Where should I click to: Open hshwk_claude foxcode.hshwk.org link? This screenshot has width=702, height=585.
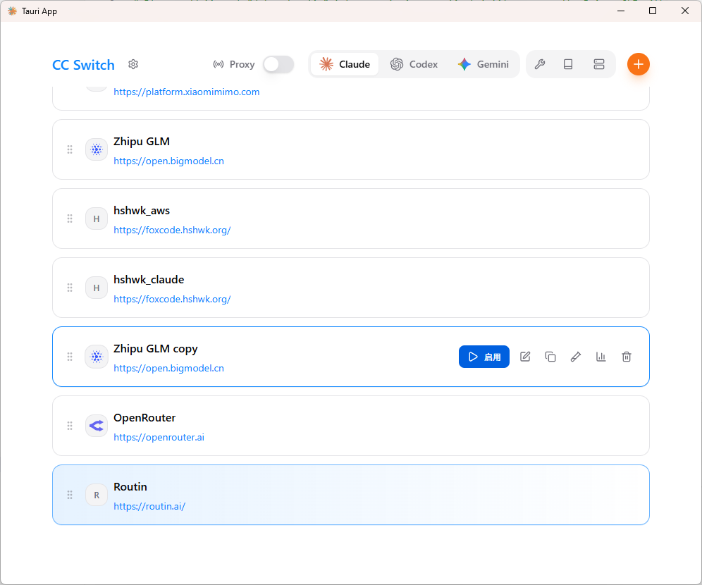[x=172, y=299]
